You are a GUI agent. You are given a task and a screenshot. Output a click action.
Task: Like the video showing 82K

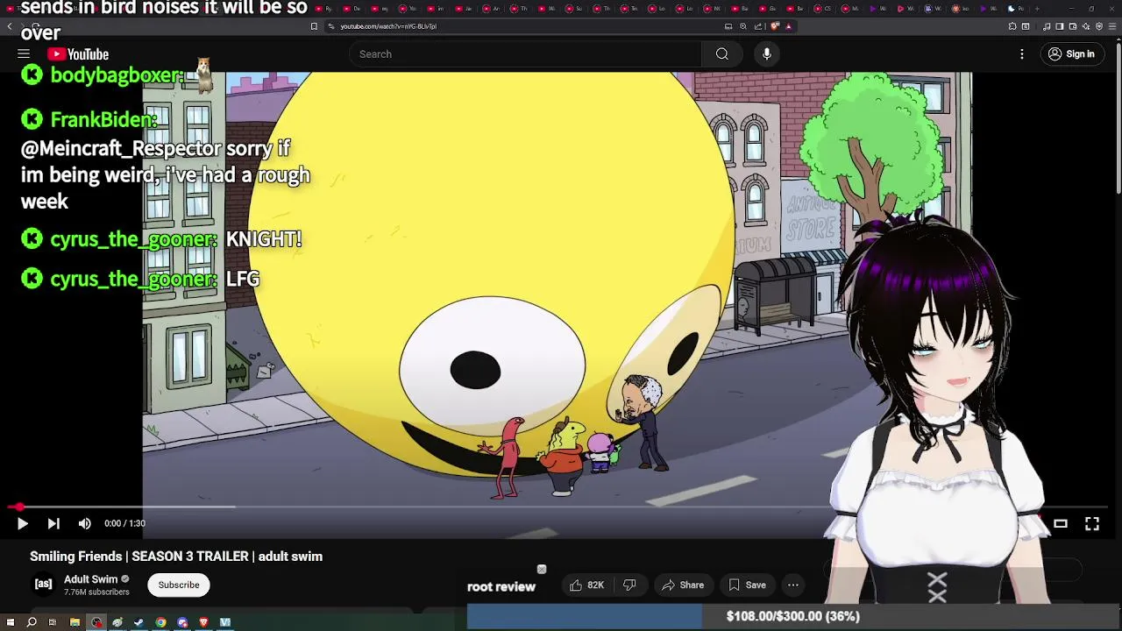586,585
